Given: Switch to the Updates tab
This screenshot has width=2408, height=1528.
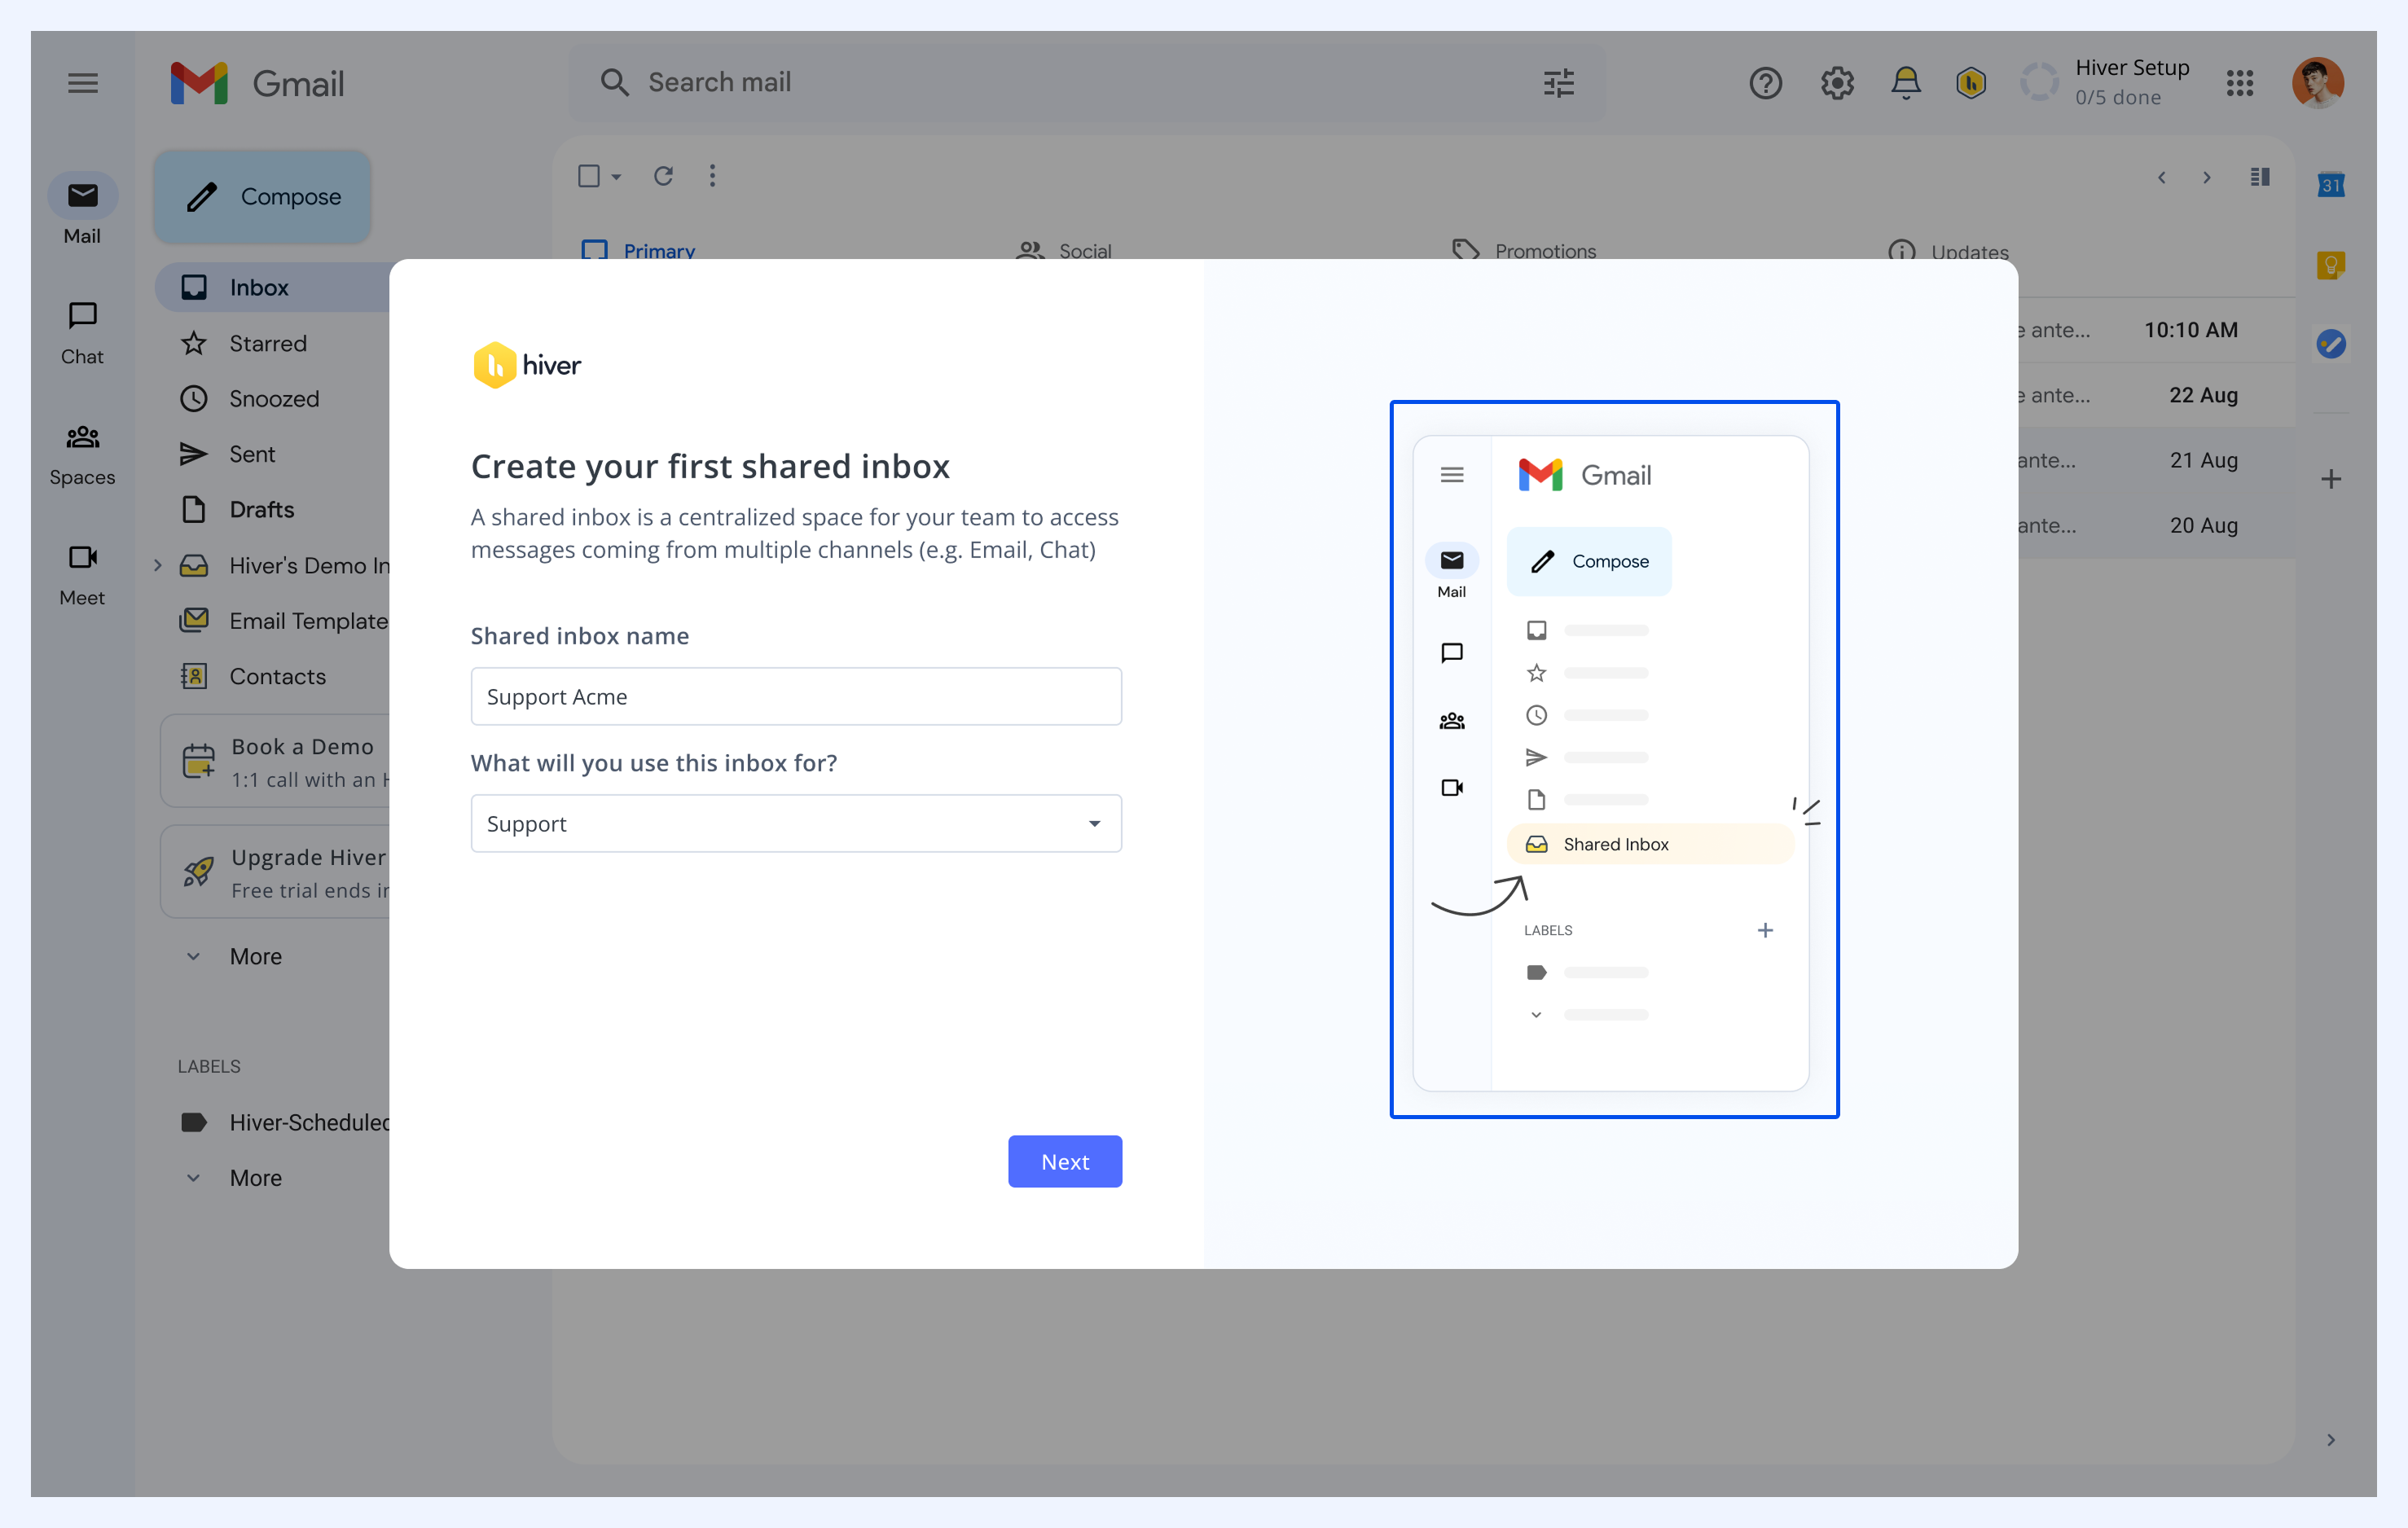Looking at the screenshot, I should [x=1948, y=250].
